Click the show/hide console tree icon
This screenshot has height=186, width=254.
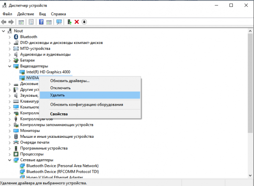[x=21, y=22]
